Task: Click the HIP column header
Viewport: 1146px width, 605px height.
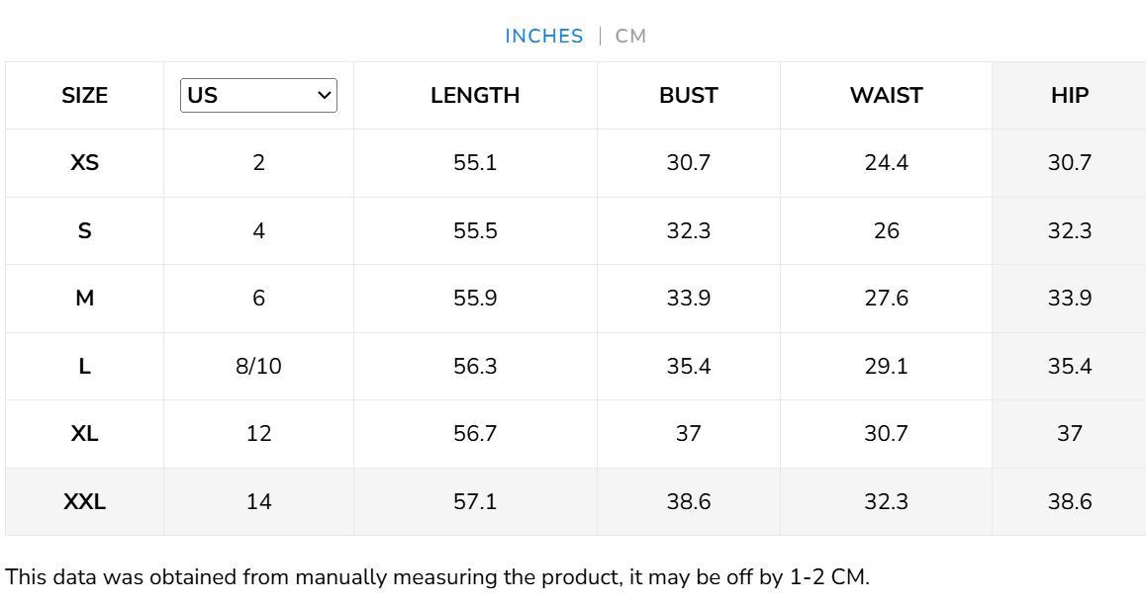Action: (1070, 96)
